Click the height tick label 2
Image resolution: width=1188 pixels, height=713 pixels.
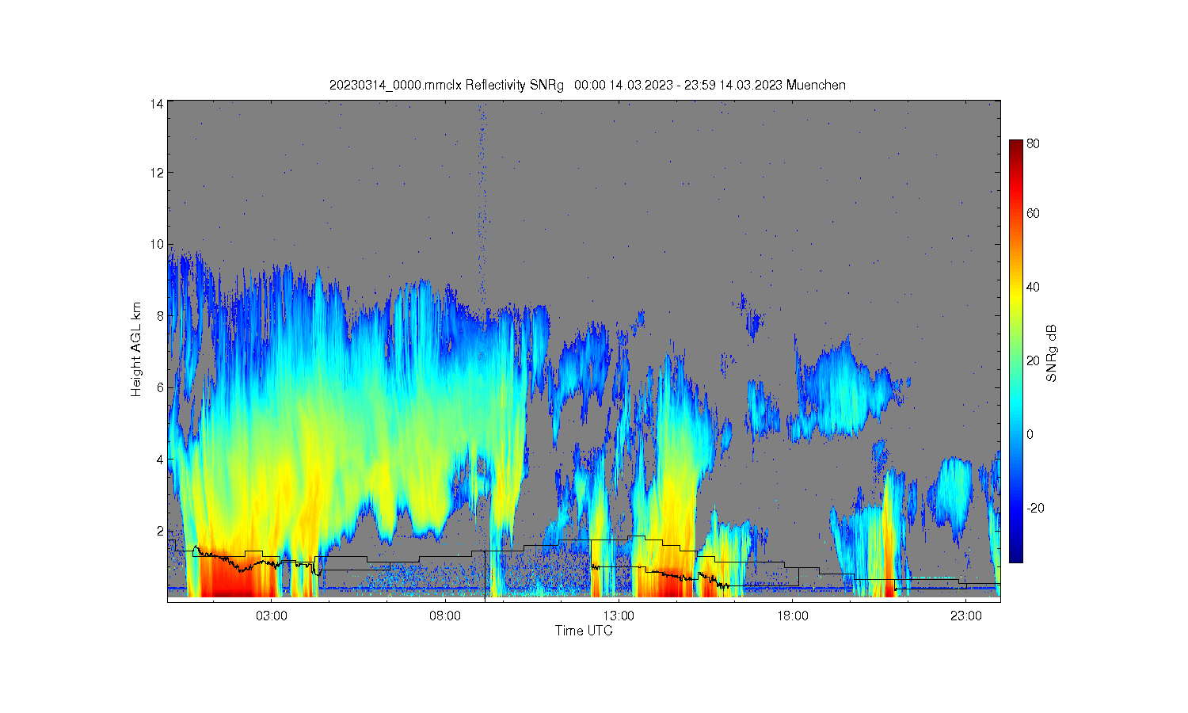point(160,530)
